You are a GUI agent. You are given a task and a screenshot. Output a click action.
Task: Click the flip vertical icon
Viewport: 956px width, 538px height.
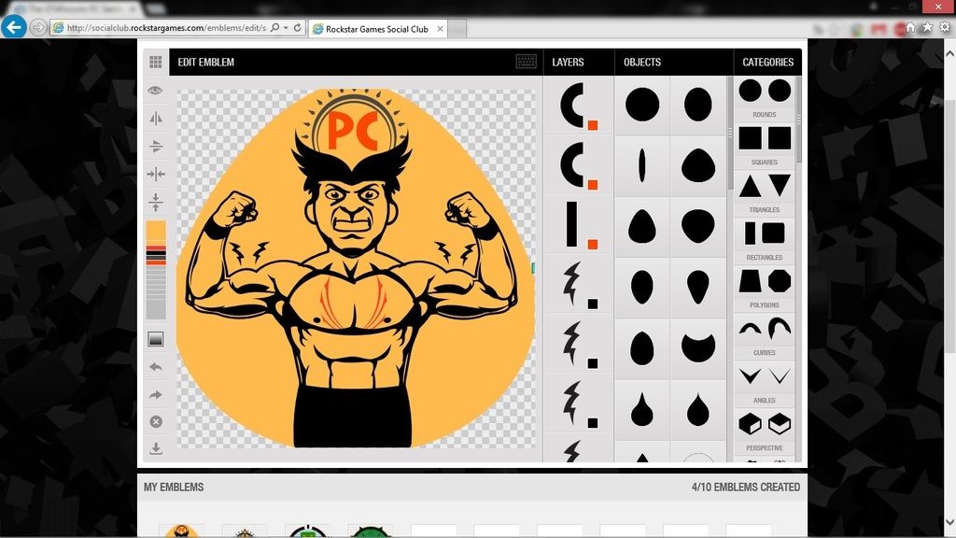156,147
